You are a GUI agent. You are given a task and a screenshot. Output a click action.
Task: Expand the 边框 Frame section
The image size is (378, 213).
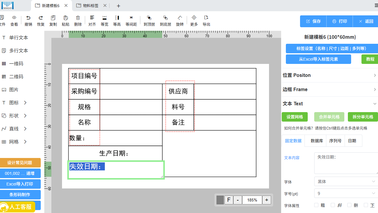pos(330,89)
